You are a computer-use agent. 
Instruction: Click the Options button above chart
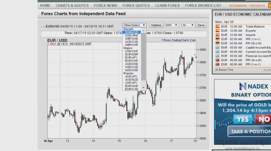point(156,25)
